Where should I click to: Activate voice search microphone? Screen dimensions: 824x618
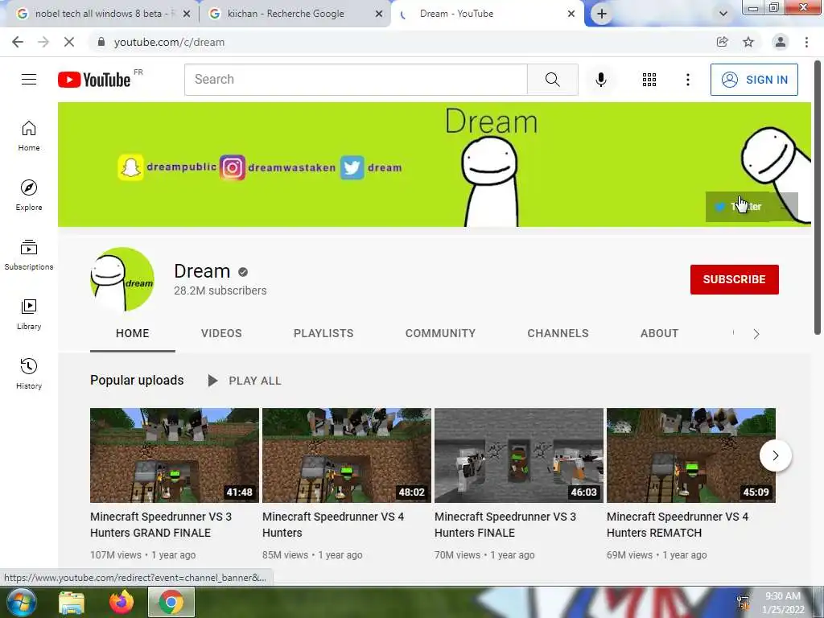pos(600,80)
